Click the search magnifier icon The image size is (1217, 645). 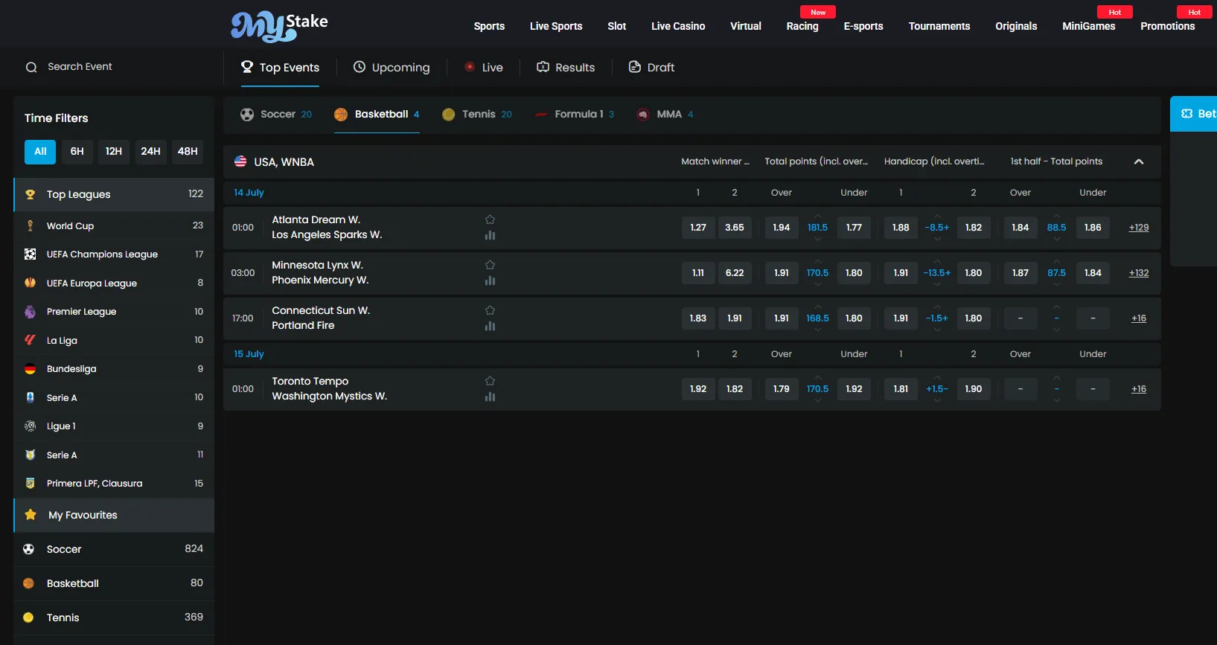click(x=31, y=67)
